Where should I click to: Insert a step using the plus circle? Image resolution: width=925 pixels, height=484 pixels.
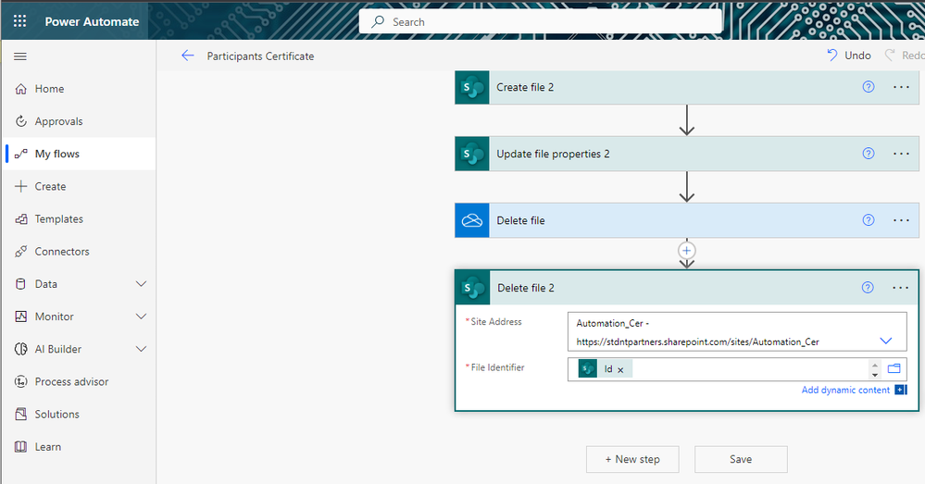click(x=687, y=251)
